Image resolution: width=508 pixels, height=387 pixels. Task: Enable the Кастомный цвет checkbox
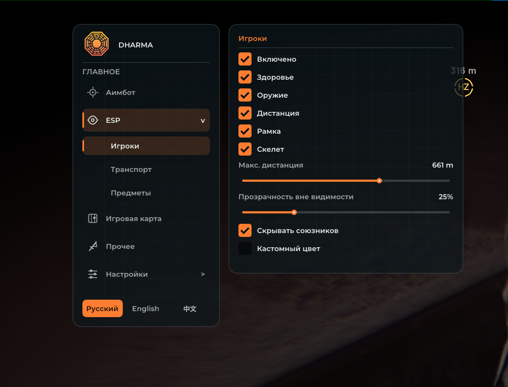(245, 248)
